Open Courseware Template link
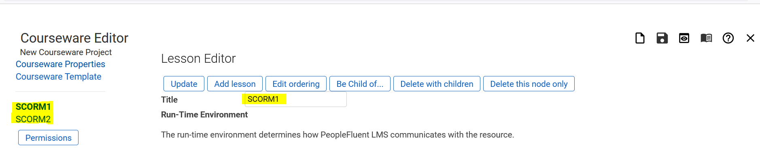Image resolution: width=760 pixels, height=148 pixels. pyautogui.click(x=58, y=77)
